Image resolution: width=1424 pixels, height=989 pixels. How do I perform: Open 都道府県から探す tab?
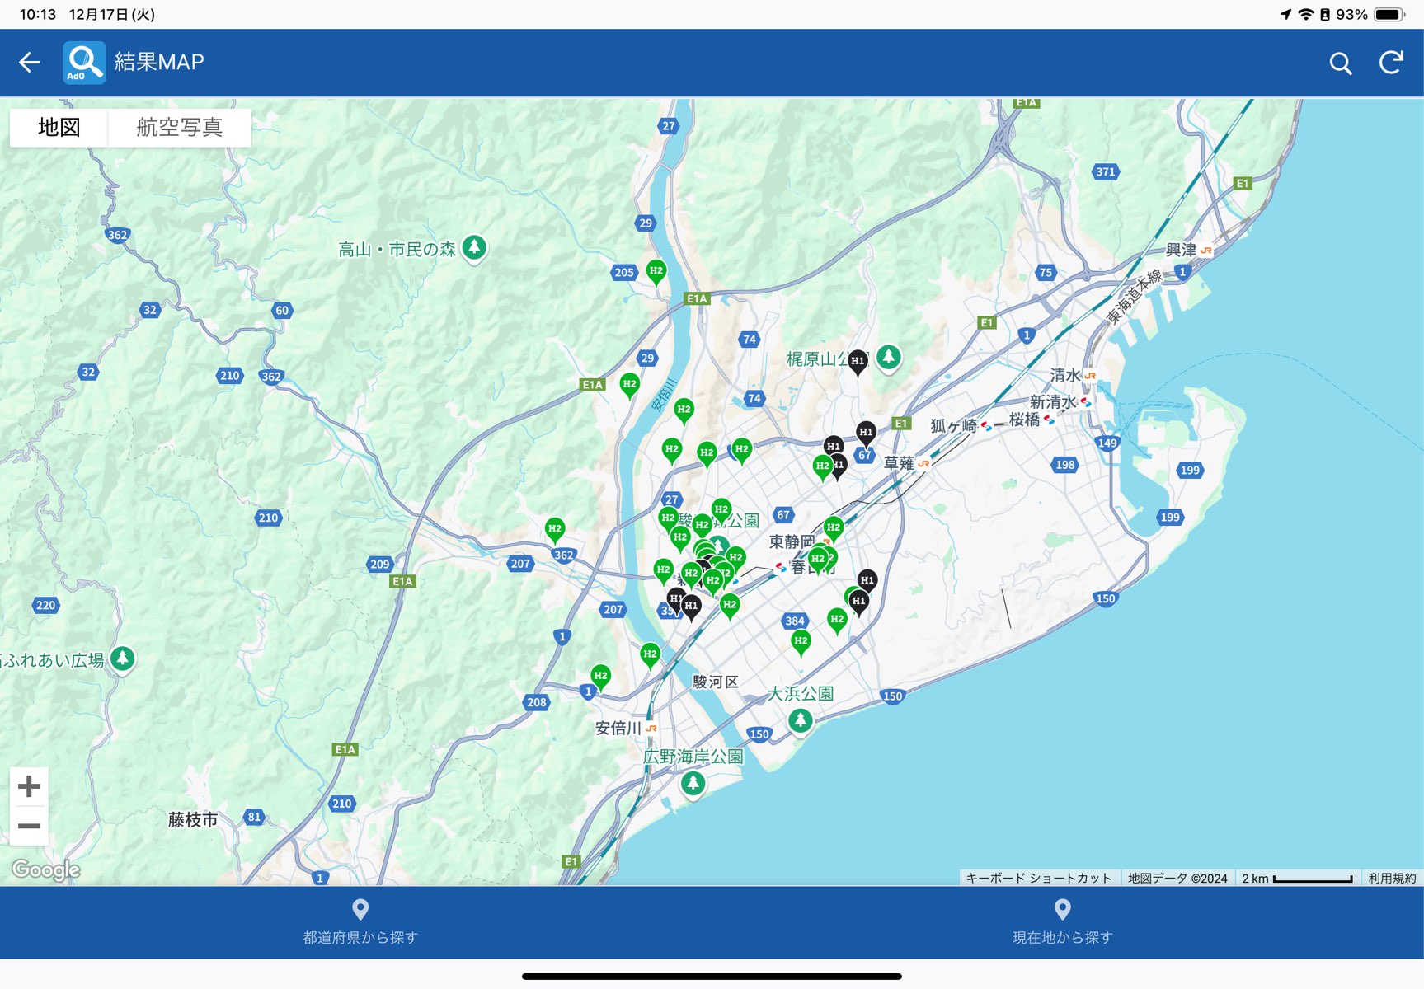coord(360,921)
